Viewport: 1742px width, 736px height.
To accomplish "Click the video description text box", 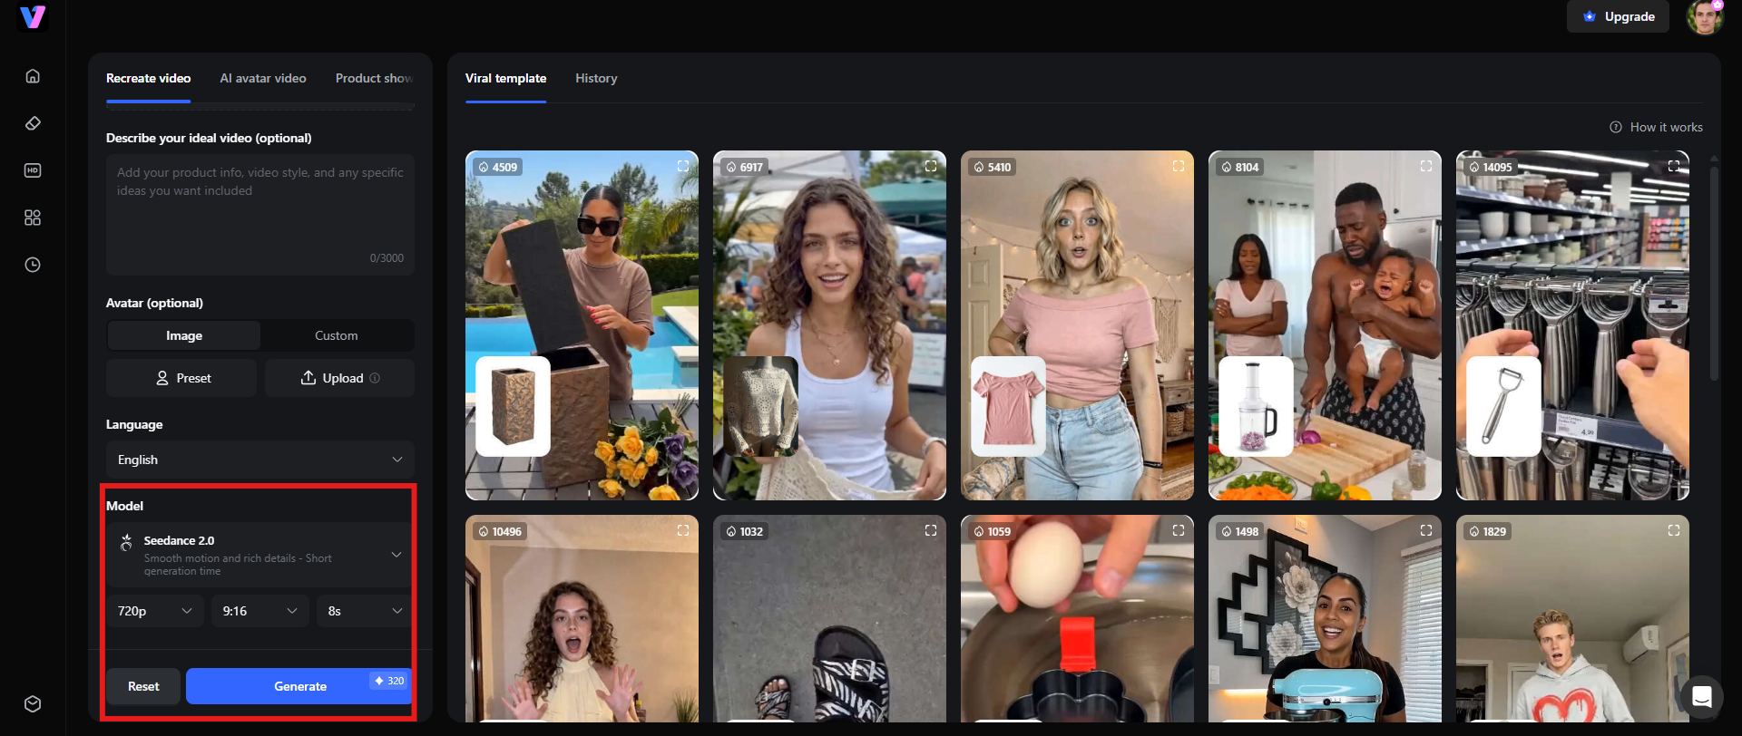I will click(x=260, y=214).
